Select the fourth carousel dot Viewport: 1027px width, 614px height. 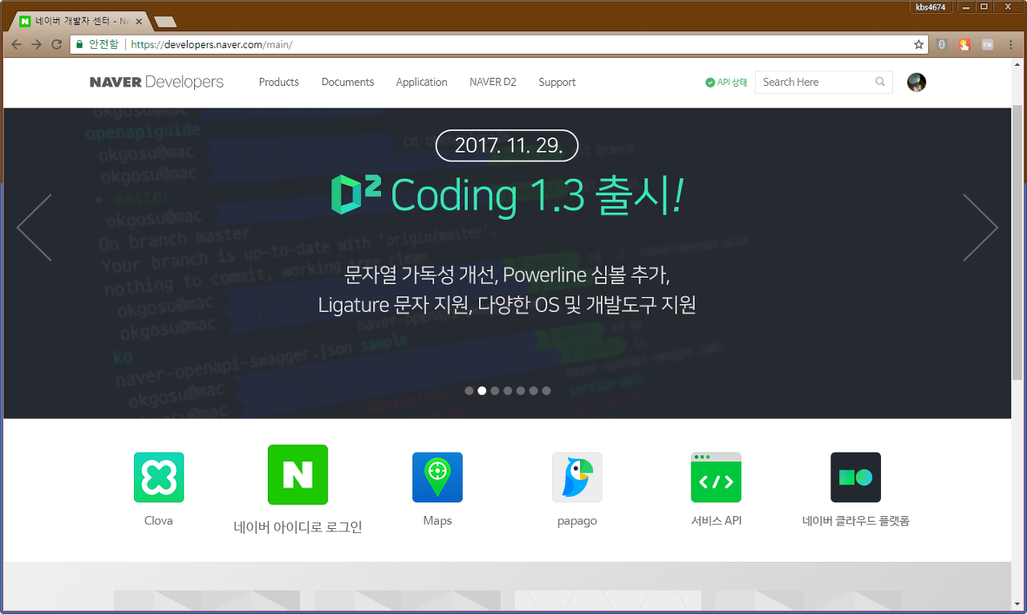click(x=508, y=391)
